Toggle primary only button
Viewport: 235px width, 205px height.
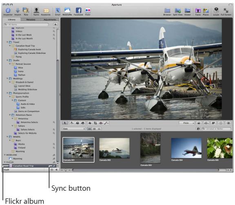[221, 123]
